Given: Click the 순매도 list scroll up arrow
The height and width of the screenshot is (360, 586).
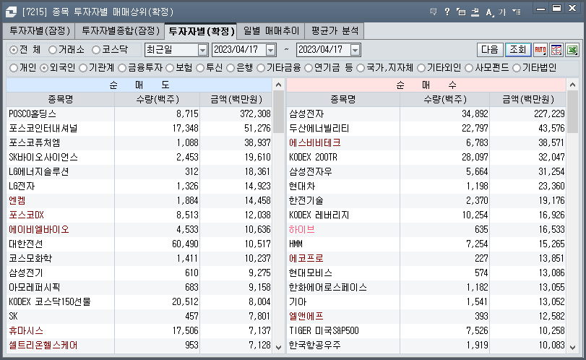Looking at the screenshot, I should 278,85.
